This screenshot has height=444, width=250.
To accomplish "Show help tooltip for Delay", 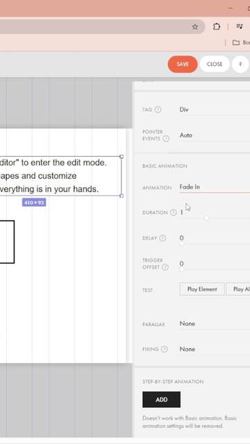I will tap(162, 238).
